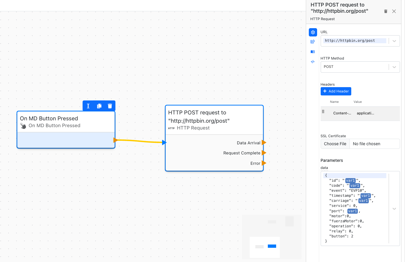Click the trash icon in the panel header
The image size is (405, 262).
pos(386,11)
